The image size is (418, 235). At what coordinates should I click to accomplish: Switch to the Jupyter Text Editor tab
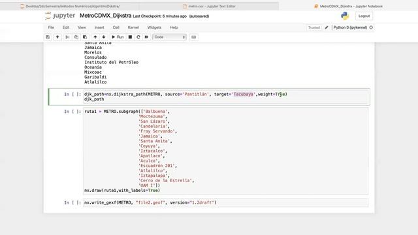pos(209,6)
